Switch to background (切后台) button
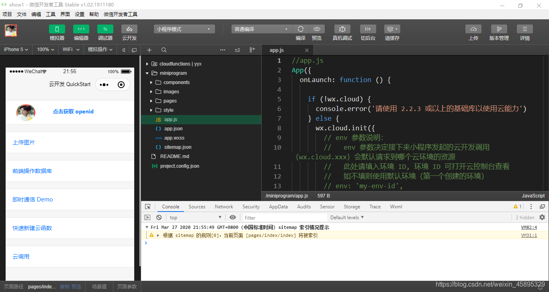 click(368, 29)
